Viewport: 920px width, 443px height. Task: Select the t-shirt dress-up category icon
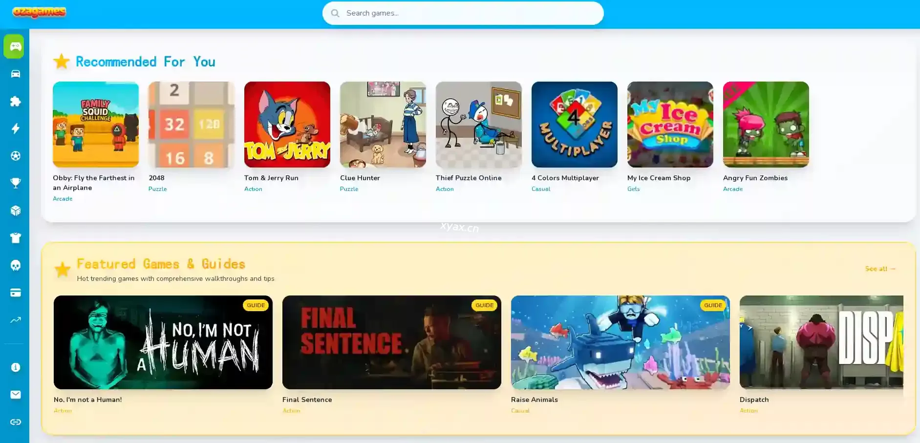pyautogui.click(x=16, y=238)
